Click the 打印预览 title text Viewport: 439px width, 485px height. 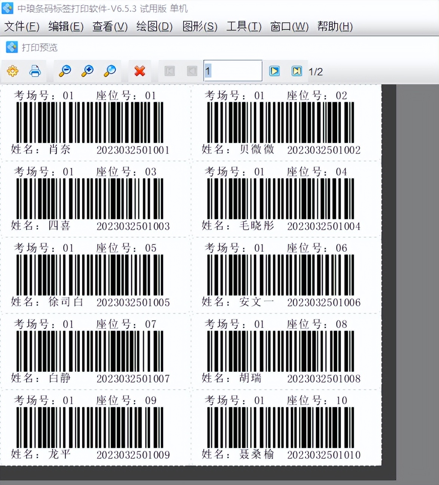tap(40, 47)
